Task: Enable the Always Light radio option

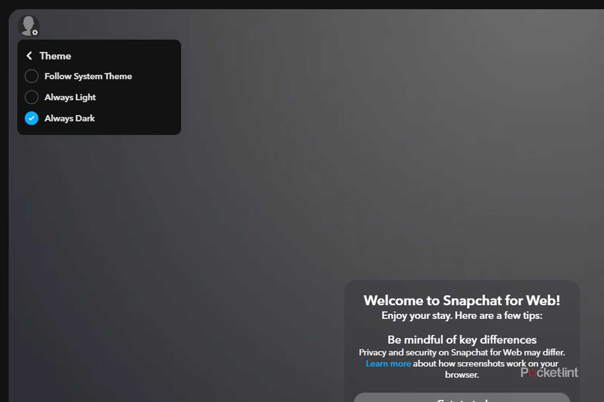Action: 31,97
